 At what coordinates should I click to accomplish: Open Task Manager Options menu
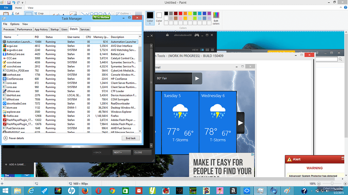pos(15,24)
